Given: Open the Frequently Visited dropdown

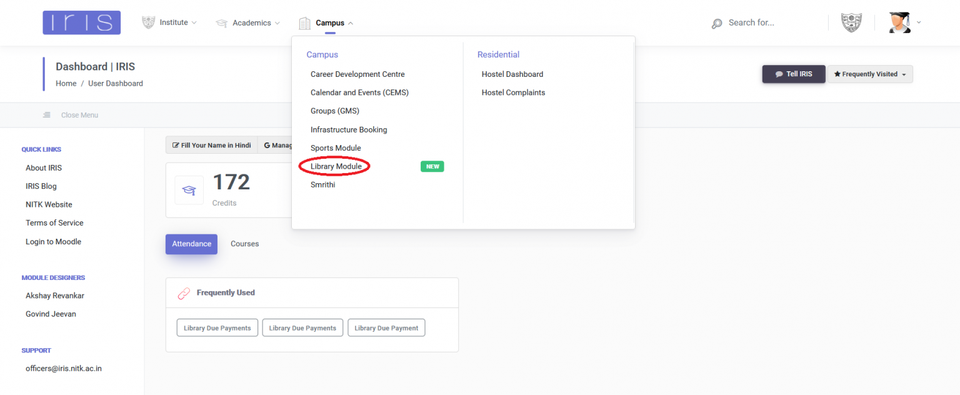Looking at the screenshot, I should [x=870, y=73].
